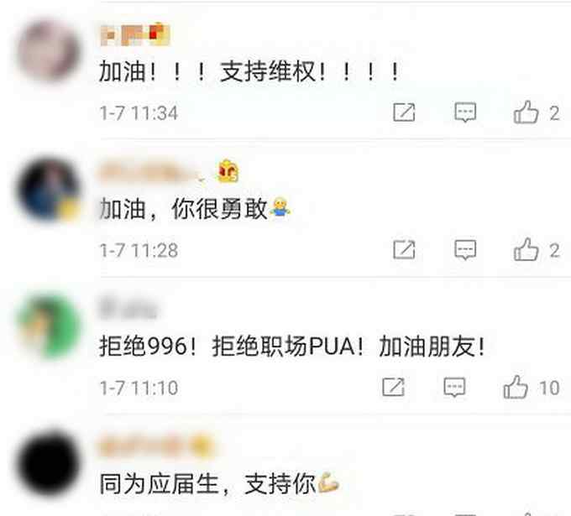Repost the "拒绝996" comment via share icon
Screen dimensions: 571x516
point(393,387)
